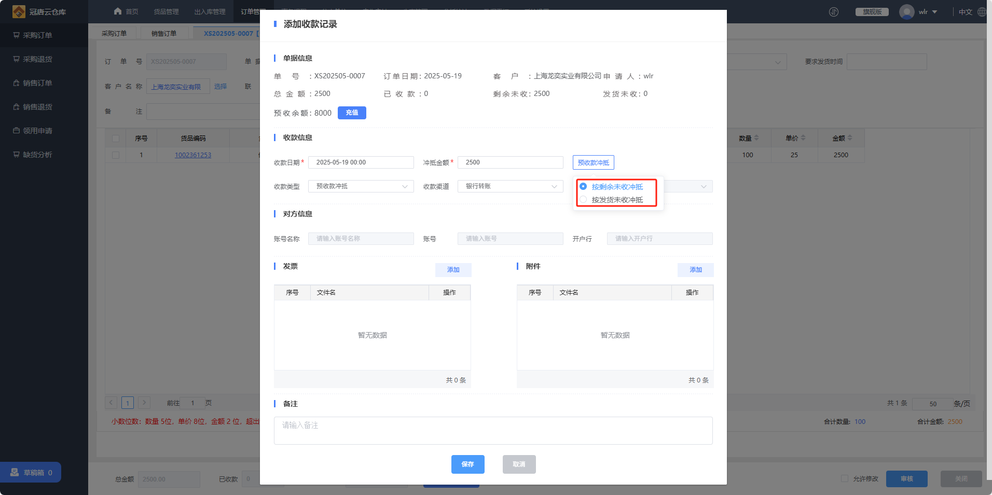Viewport: 992px width, 495px height.
Task: Open the 草稿箱 drafts icon
Action: click(x=15, y=473)
